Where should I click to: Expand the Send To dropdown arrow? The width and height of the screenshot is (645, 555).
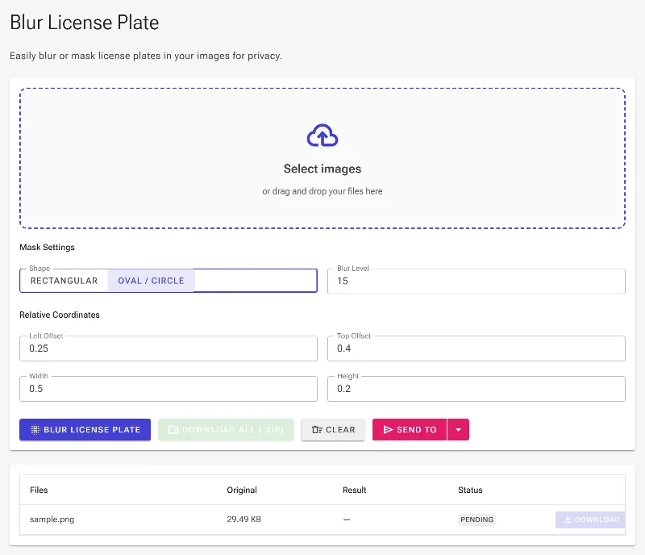pos(458,430)
